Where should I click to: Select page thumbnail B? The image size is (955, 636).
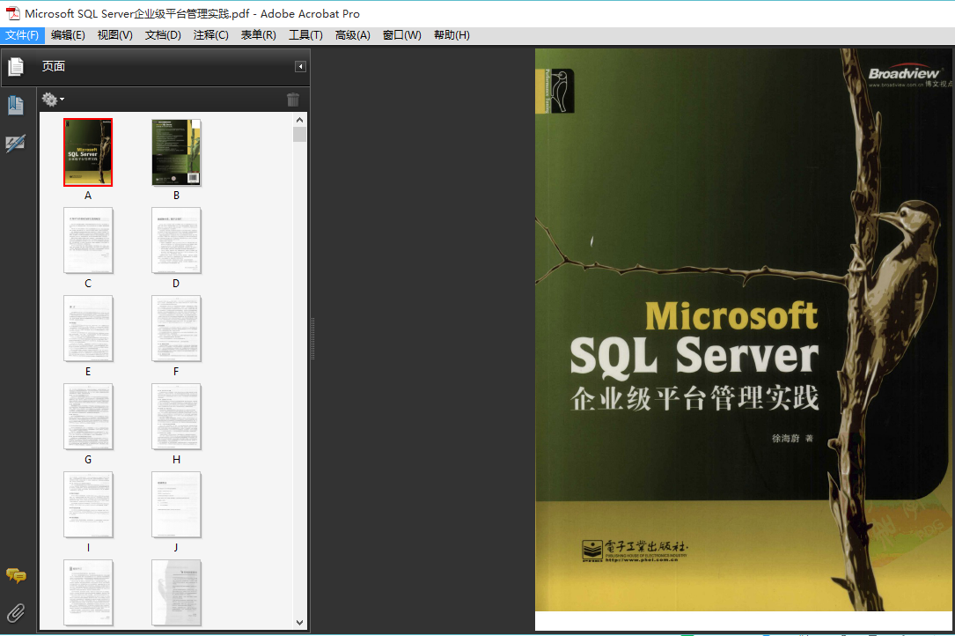[x=176, y=152]
